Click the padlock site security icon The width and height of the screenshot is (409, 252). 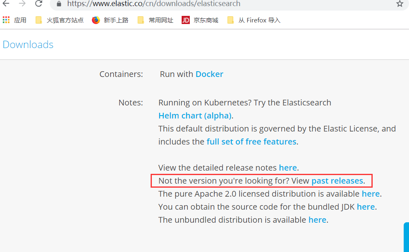pos(59,4)
